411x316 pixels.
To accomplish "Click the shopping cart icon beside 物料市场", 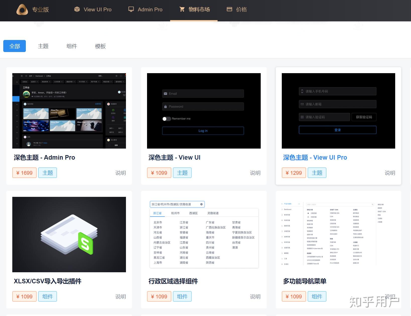I will (182, 9).
